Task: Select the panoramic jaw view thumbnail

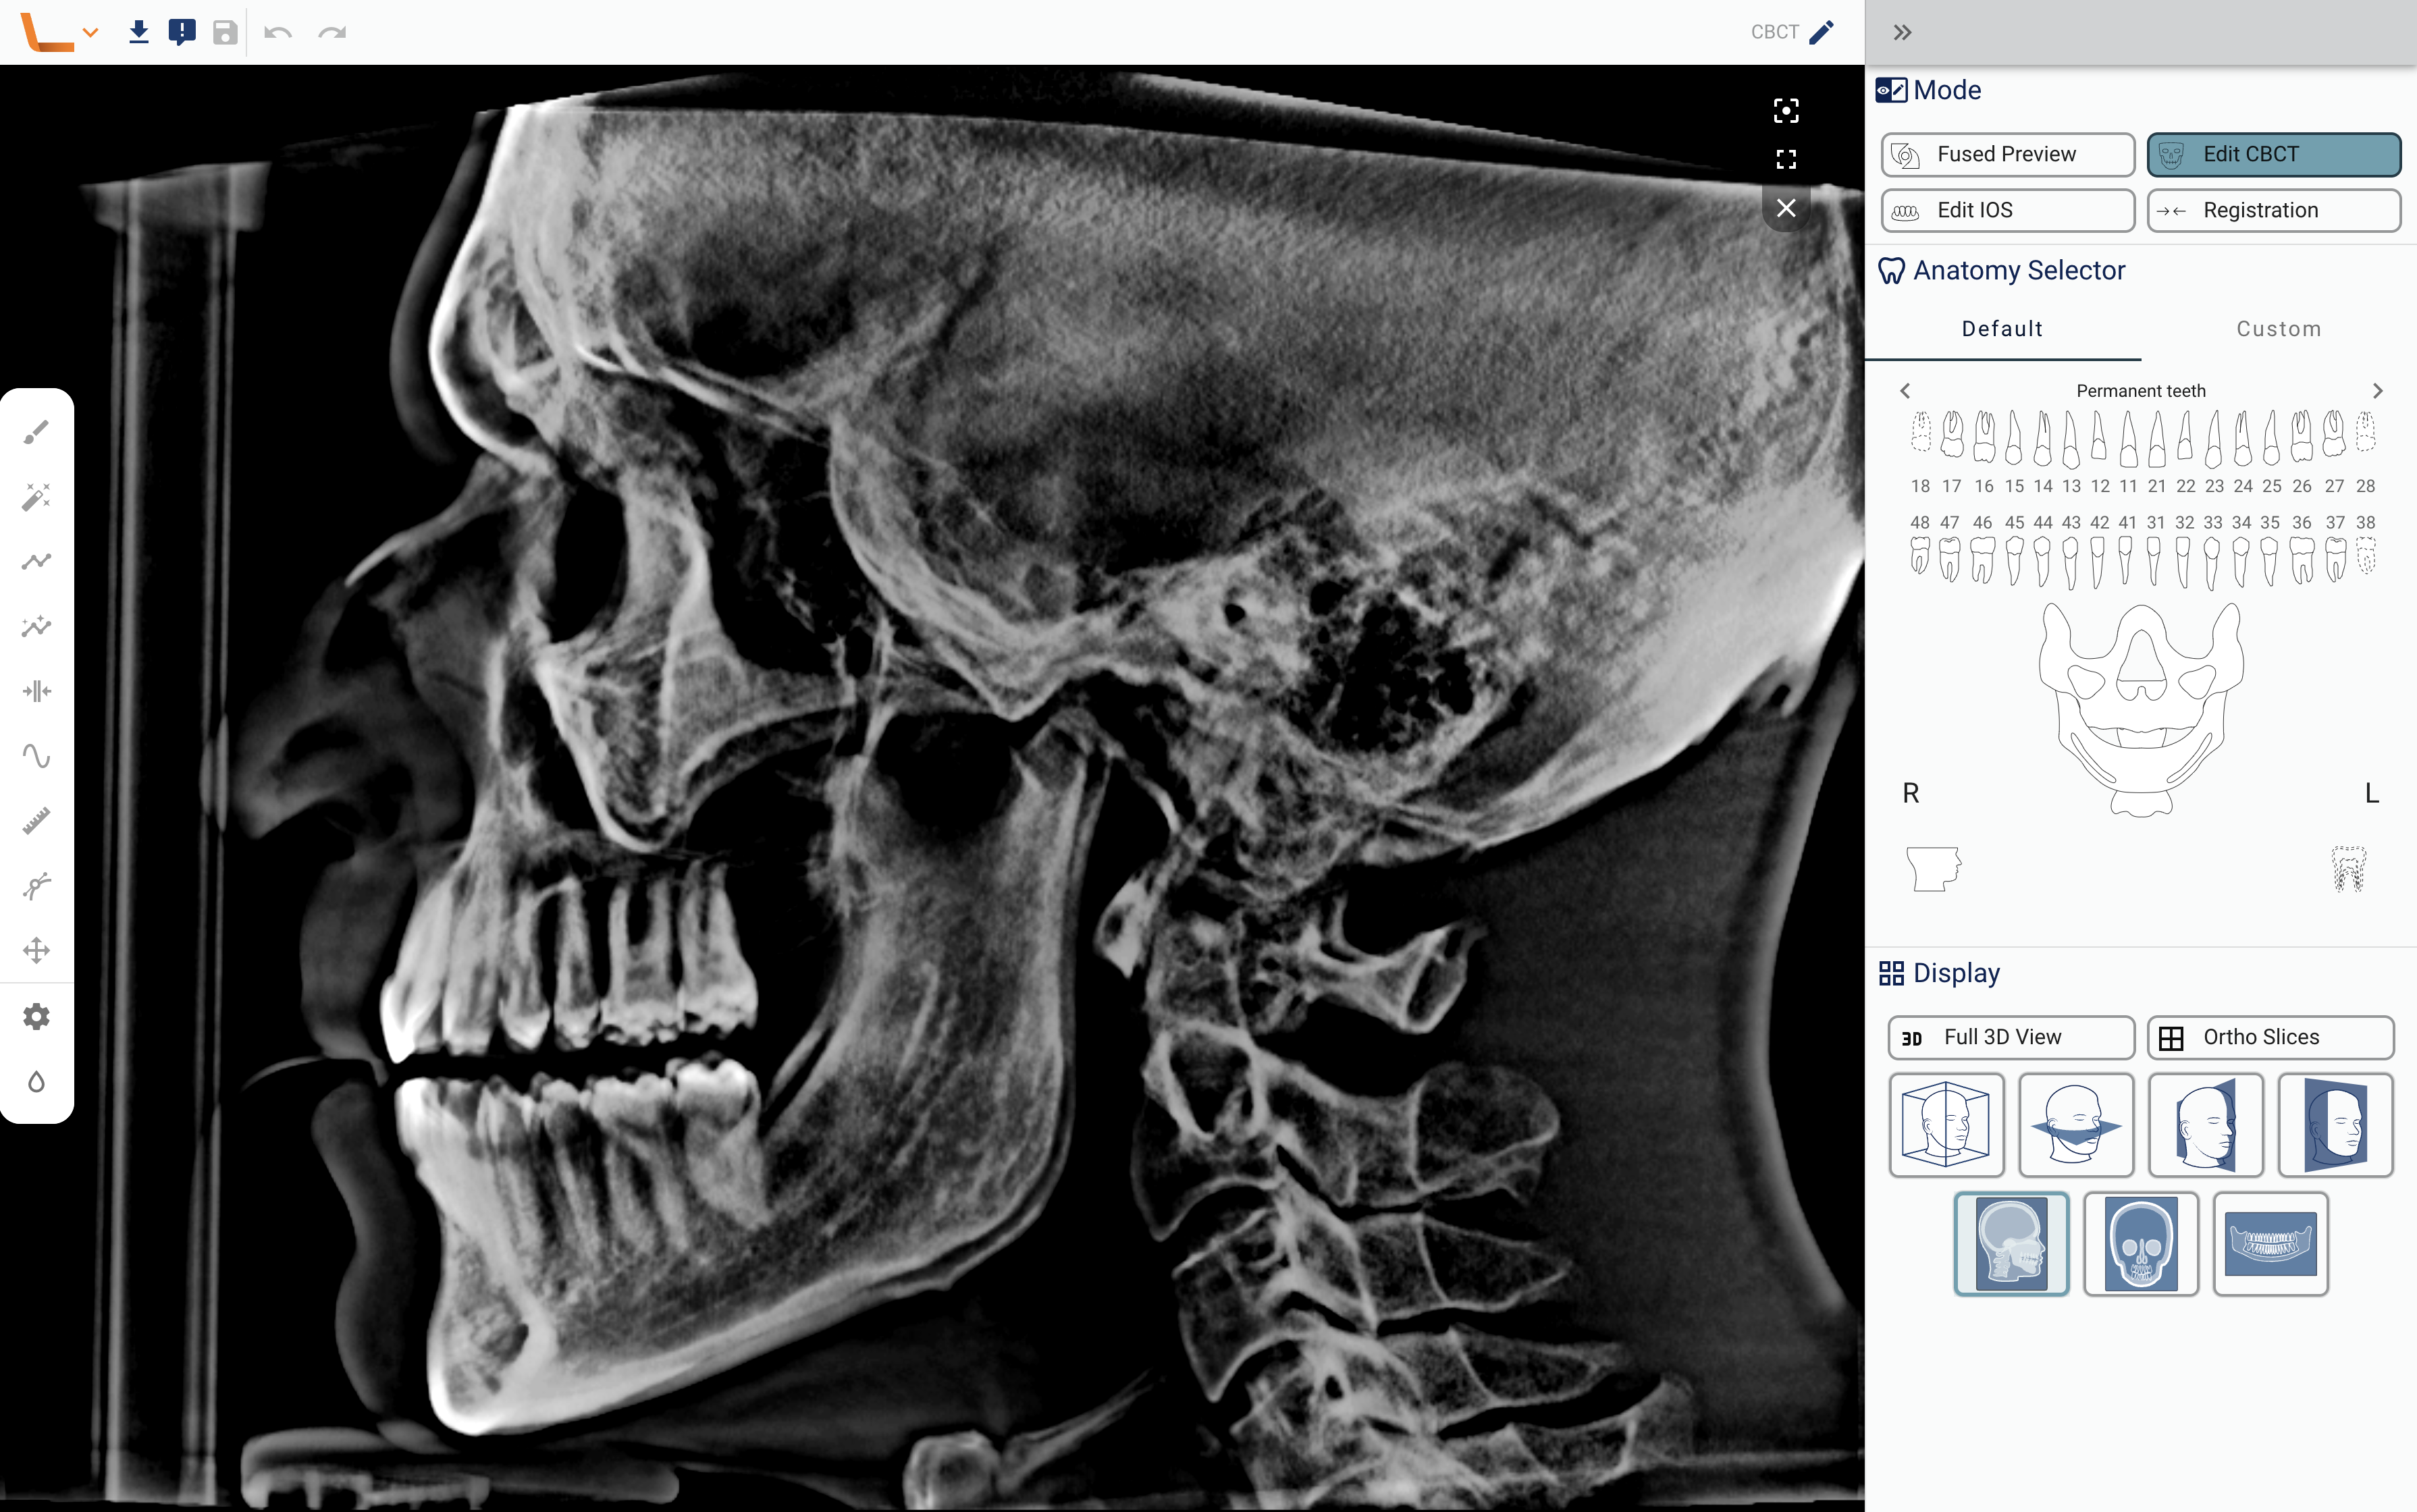Action: (2270, 1243)
